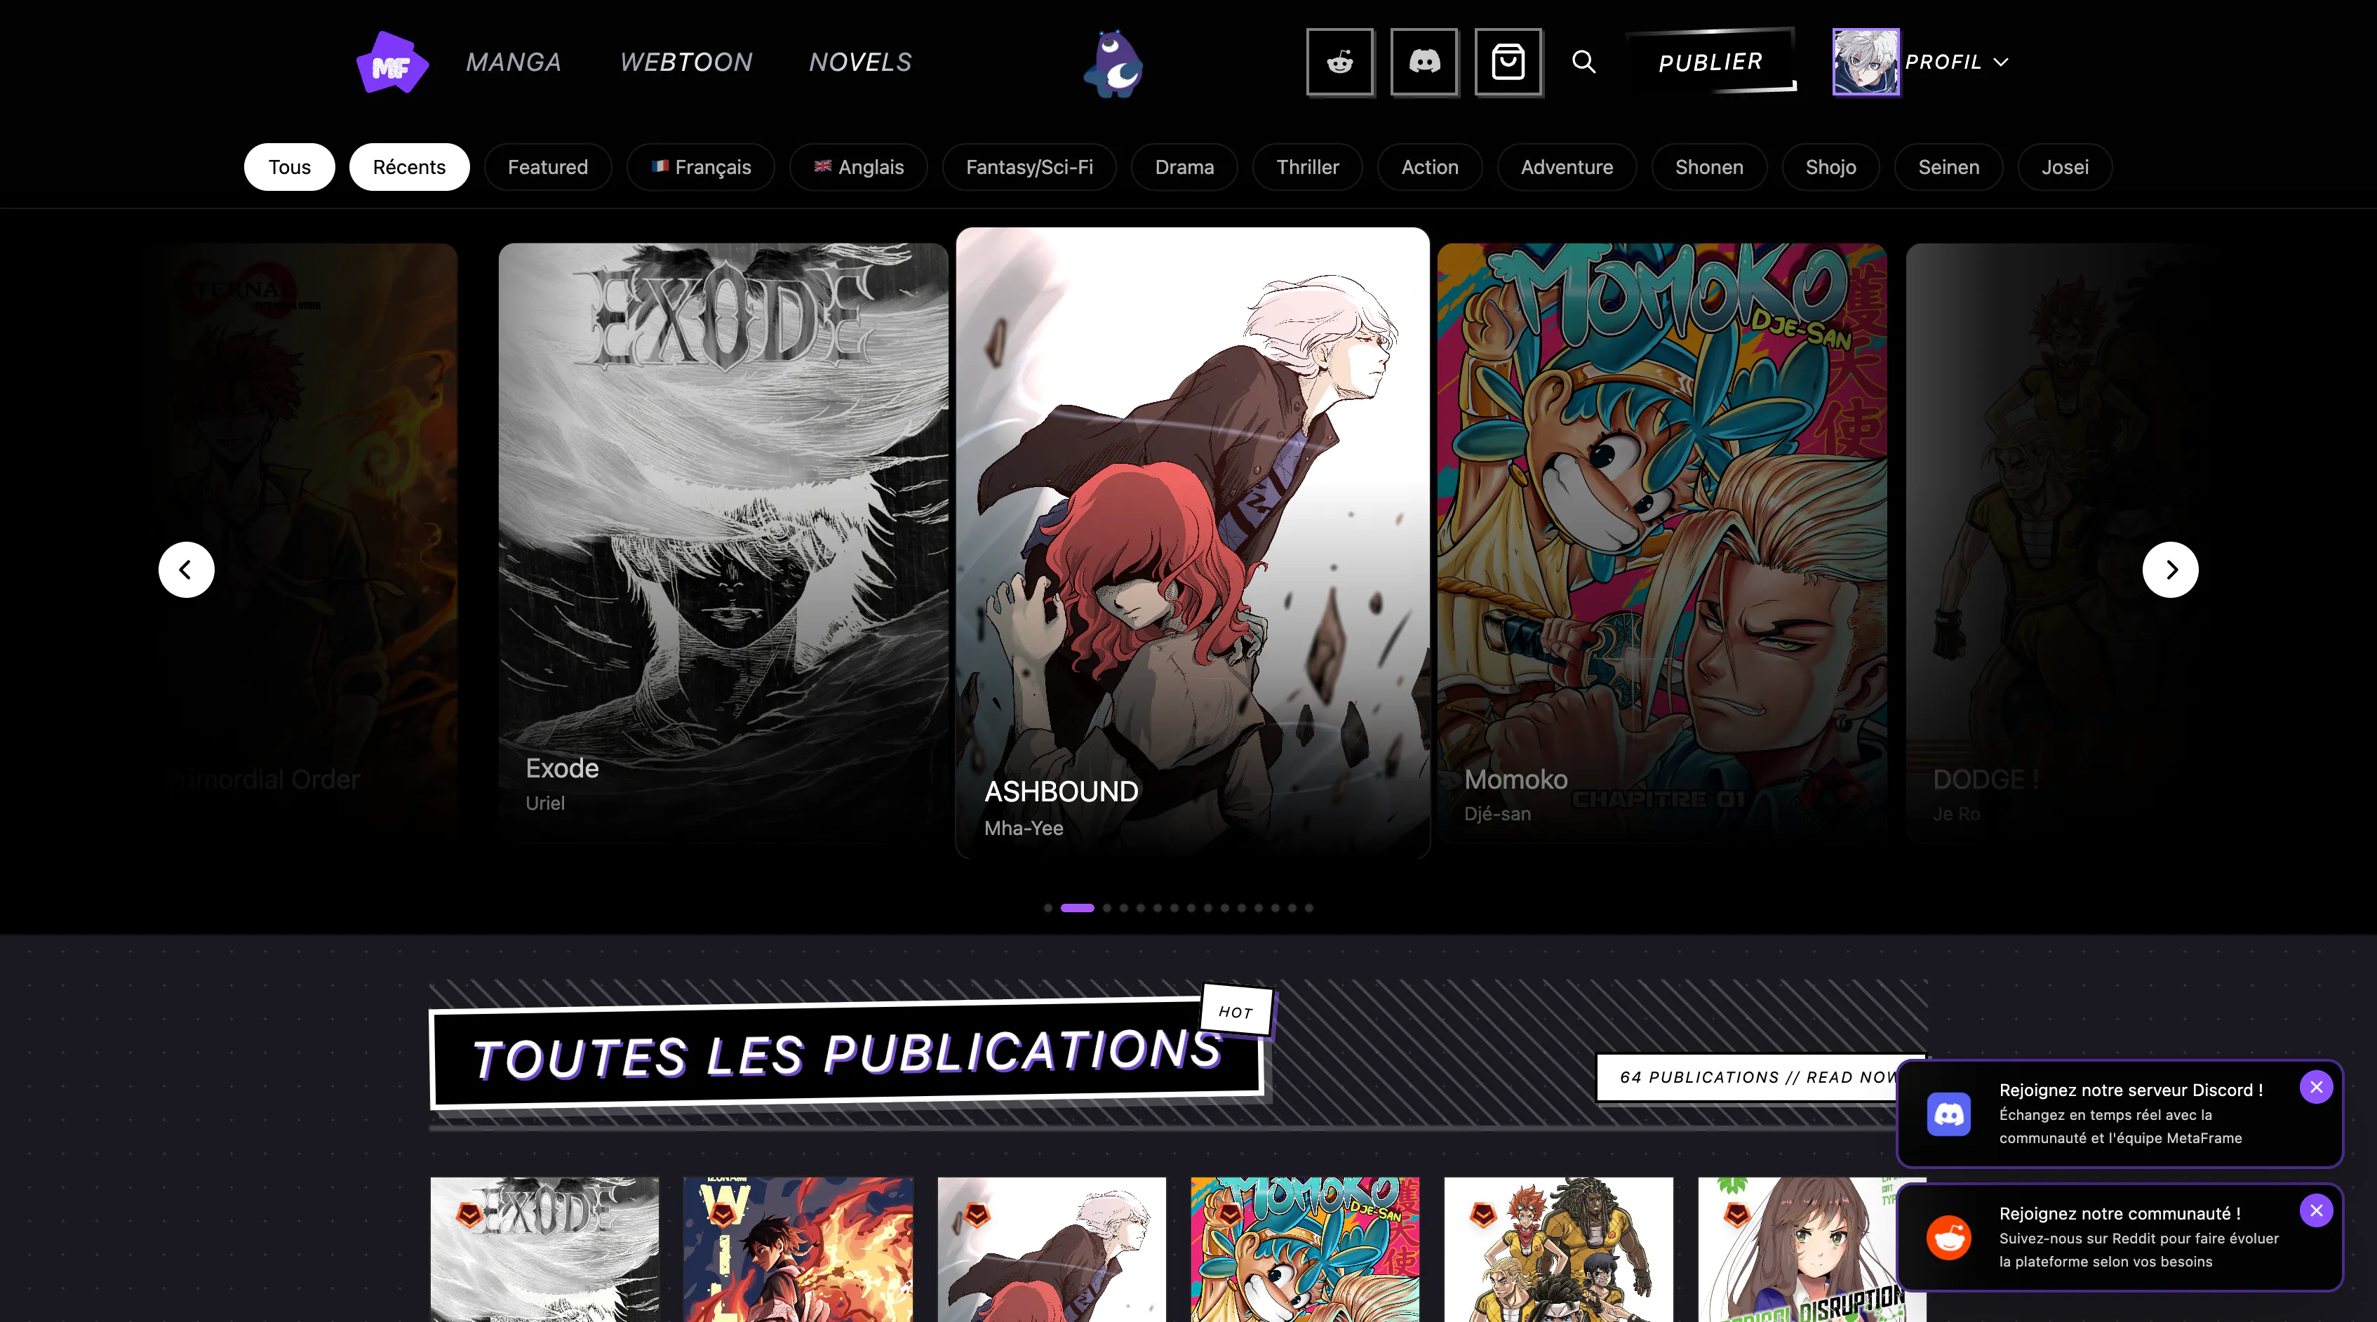Open the MANGA menu

coord(514,62)
